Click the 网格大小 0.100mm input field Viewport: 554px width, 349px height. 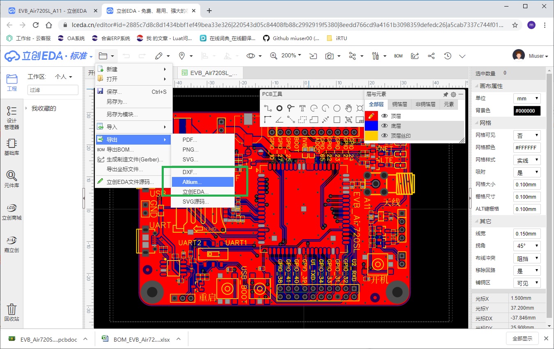pyautogui.click(x=527, y=184)
